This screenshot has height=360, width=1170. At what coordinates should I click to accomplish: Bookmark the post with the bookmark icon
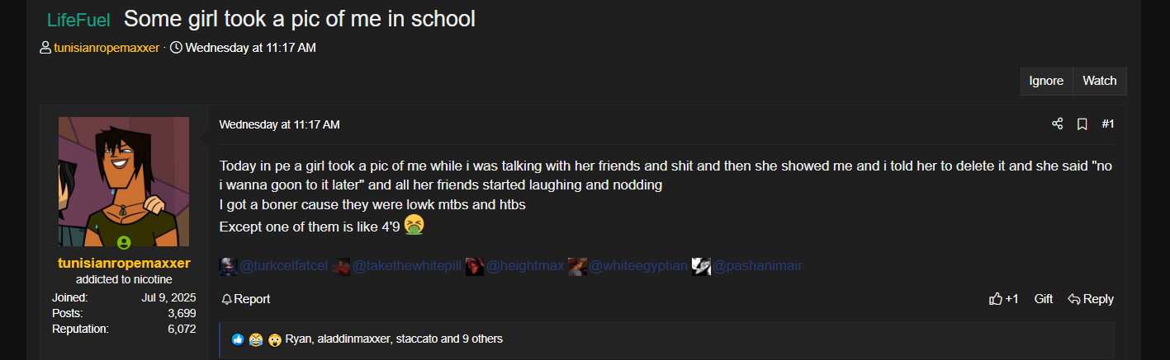tap(1082, 124)
